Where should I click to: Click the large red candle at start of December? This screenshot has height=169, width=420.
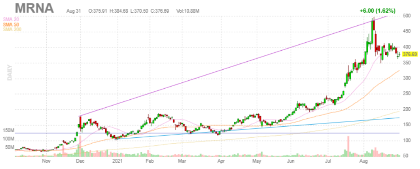coord(80,123)
